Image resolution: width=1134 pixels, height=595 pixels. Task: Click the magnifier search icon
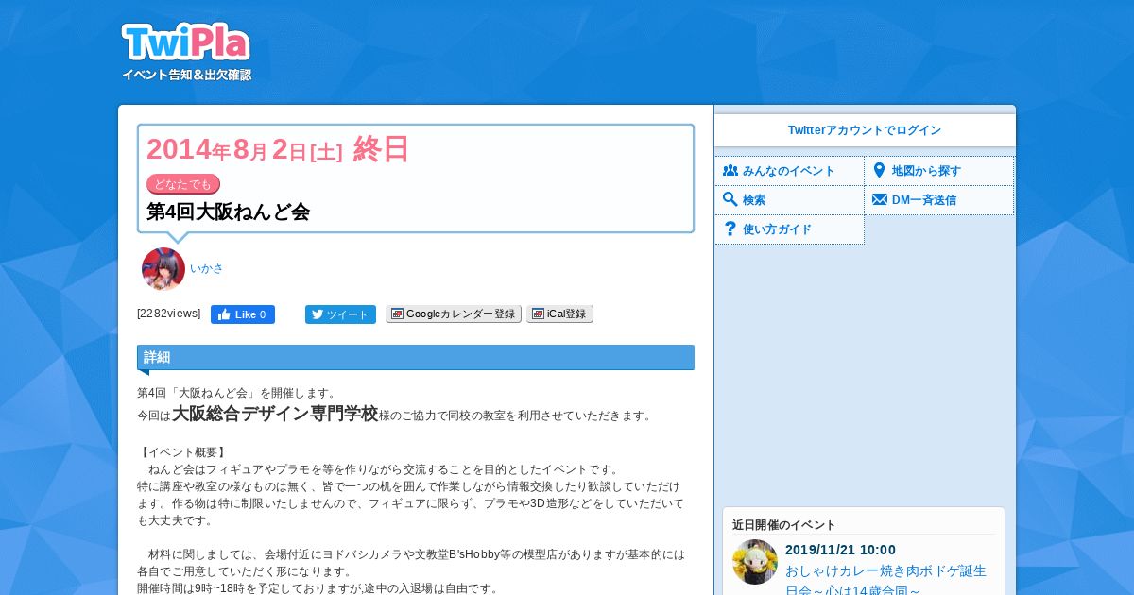point(730,199)
